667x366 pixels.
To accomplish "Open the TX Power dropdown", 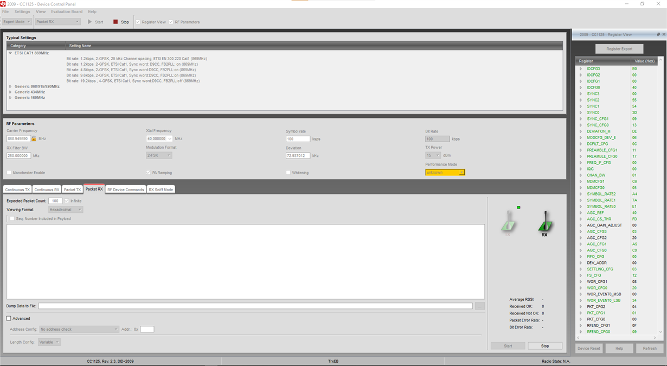I will (433, 155).
